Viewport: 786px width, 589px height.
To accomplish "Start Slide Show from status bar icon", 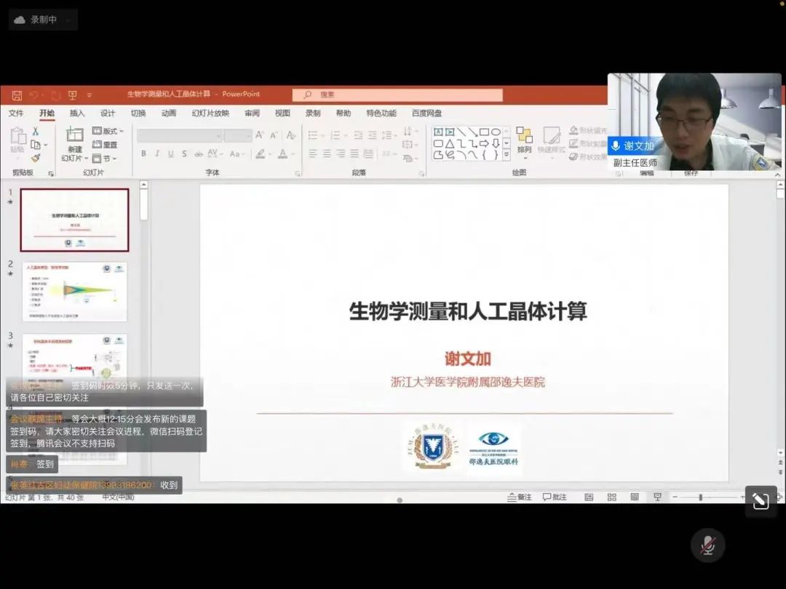I will click(657, 497).
